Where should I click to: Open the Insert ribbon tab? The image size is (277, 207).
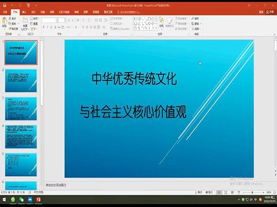tap(24, 12)
